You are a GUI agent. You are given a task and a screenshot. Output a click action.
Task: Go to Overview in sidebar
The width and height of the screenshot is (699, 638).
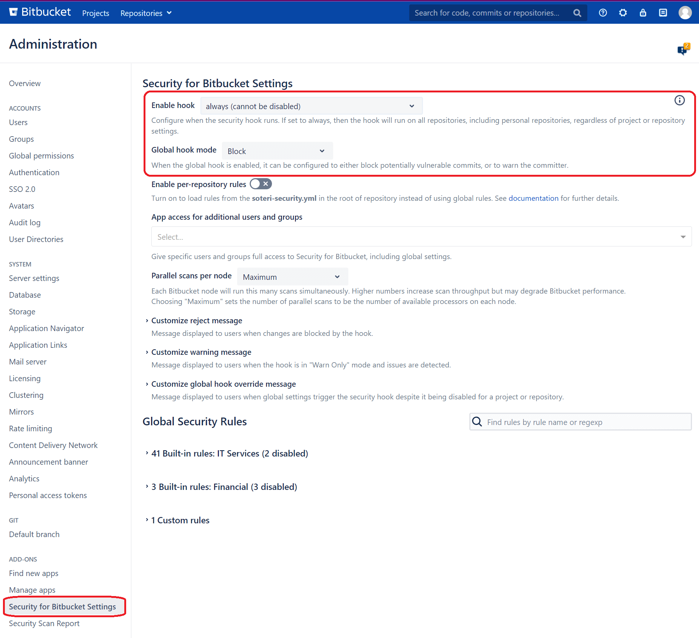25,84
